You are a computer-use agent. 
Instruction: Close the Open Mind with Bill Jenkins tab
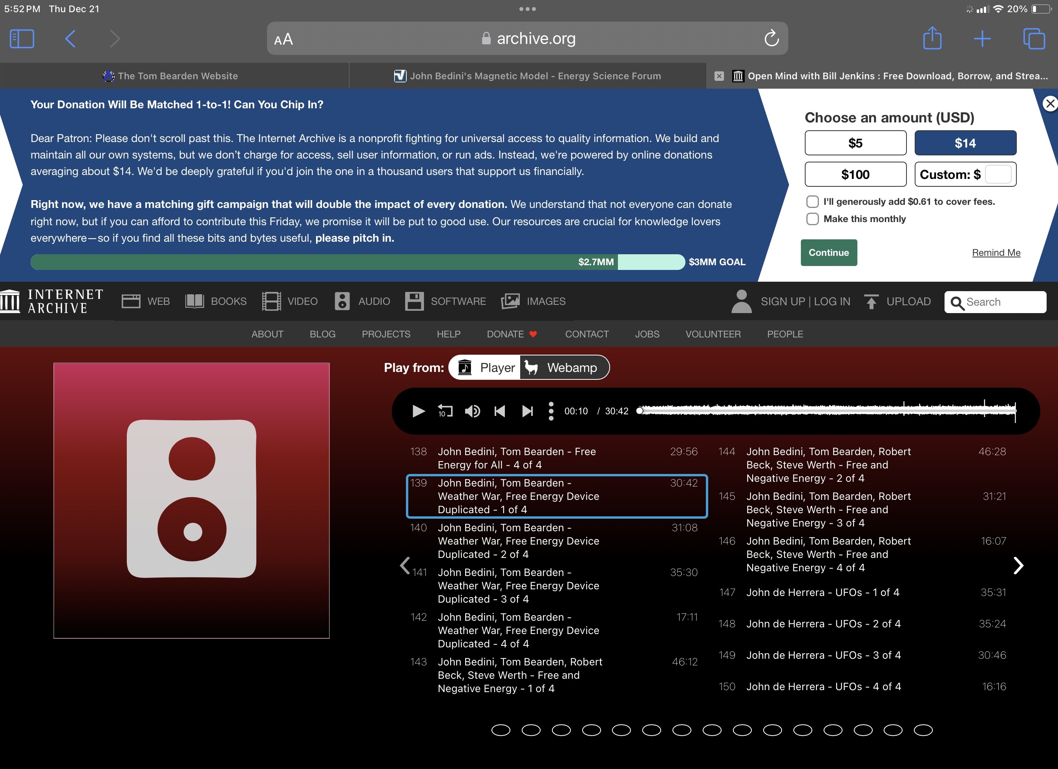(719, 76)
